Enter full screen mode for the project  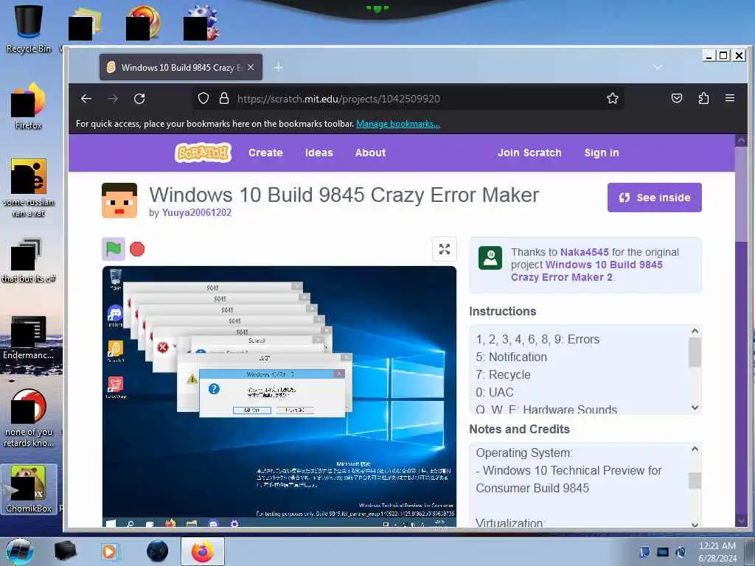445,249
